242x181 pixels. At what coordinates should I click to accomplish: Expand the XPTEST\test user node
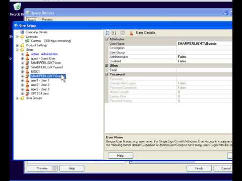pyautogui.click(x=22, y=94)
